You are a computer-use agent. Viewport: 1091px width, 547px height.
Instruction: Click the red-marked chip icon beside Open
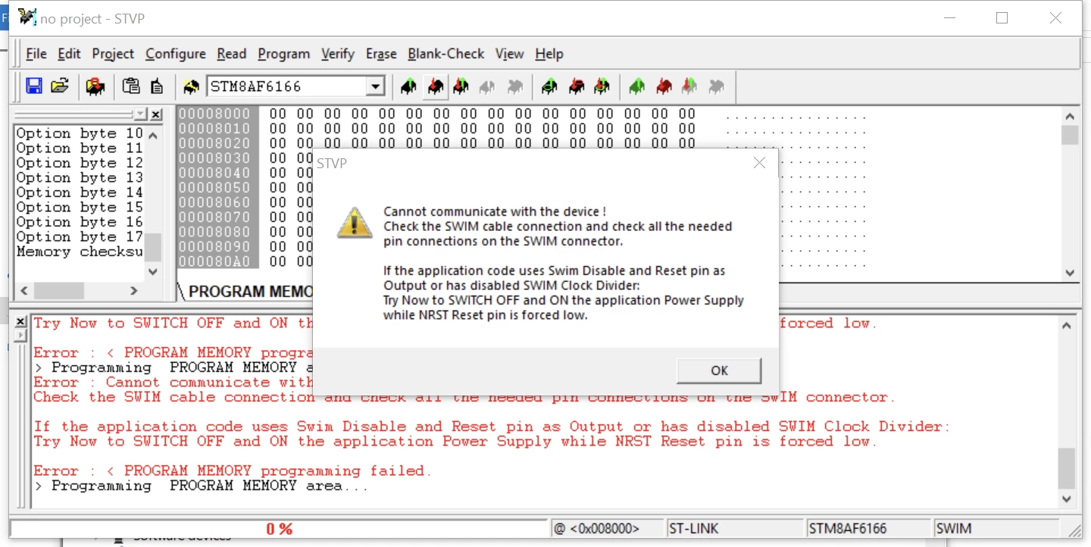[x=95, y=86]
